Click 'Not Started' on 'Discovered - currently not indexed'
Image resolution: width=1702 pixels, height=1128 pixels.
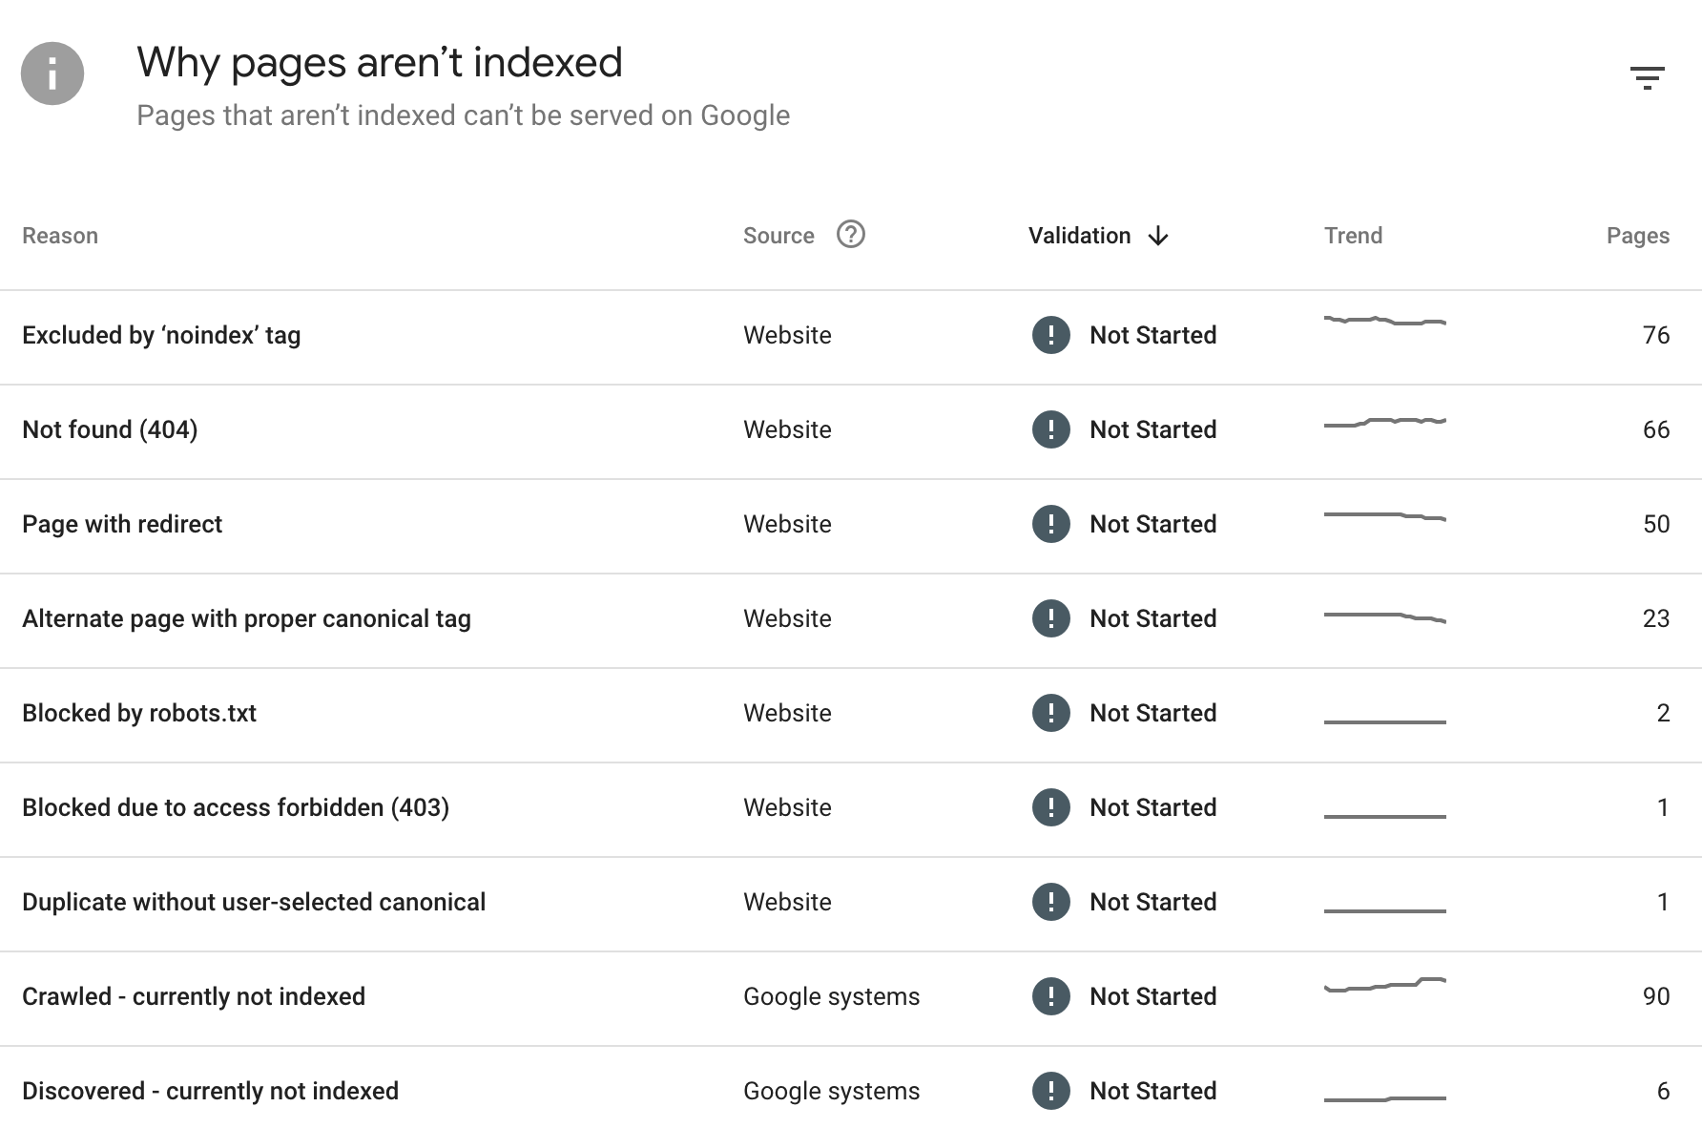point(1152,1090)
